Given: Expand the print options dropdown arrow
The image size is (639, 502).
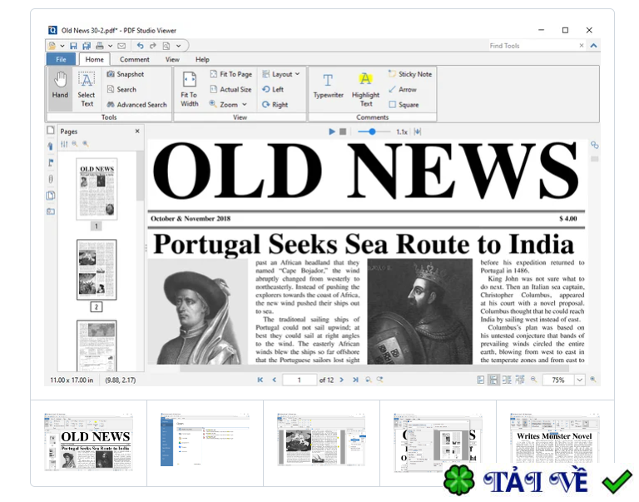Looking at the screenshot, I should click(110, 46).
